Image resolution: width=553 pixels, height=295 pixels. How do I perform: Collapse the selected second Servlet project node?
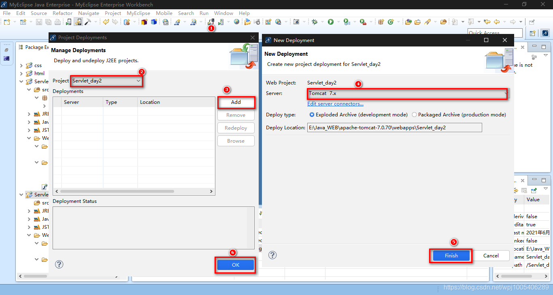[22, 195]
